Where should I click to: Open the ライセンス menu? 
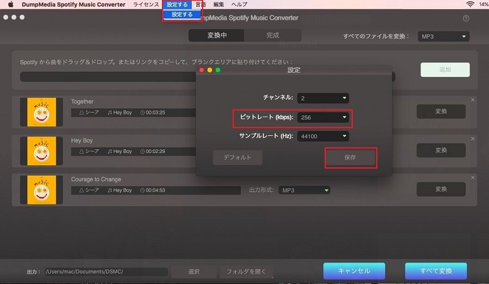pyautogui.click(x=146, y=4)
